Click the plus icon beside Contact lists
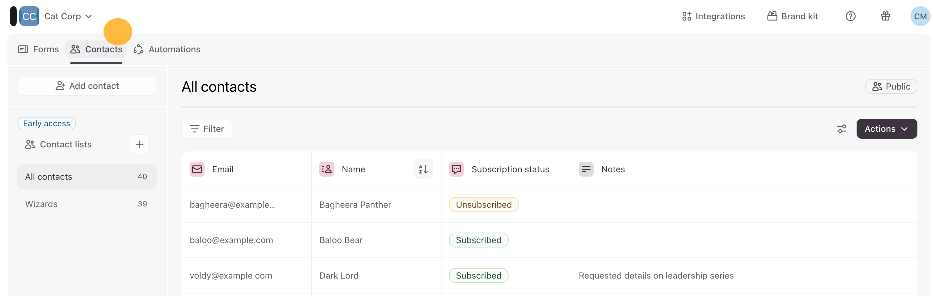The height and width of the screenshot is (296, 933). coord(139,144)
